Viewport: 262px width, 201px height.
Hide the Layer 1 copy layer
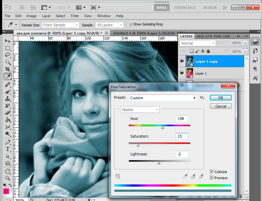[182, 61]
